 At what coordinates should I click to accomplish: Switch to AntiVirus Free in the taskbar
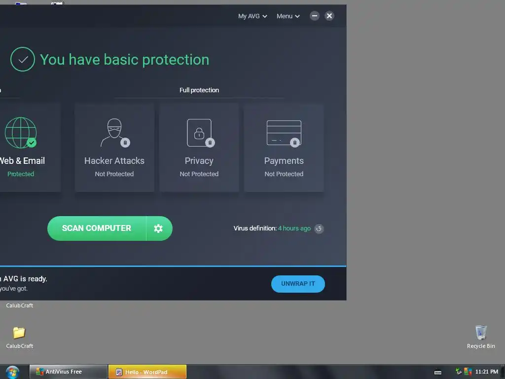click(x=68, y=372)
